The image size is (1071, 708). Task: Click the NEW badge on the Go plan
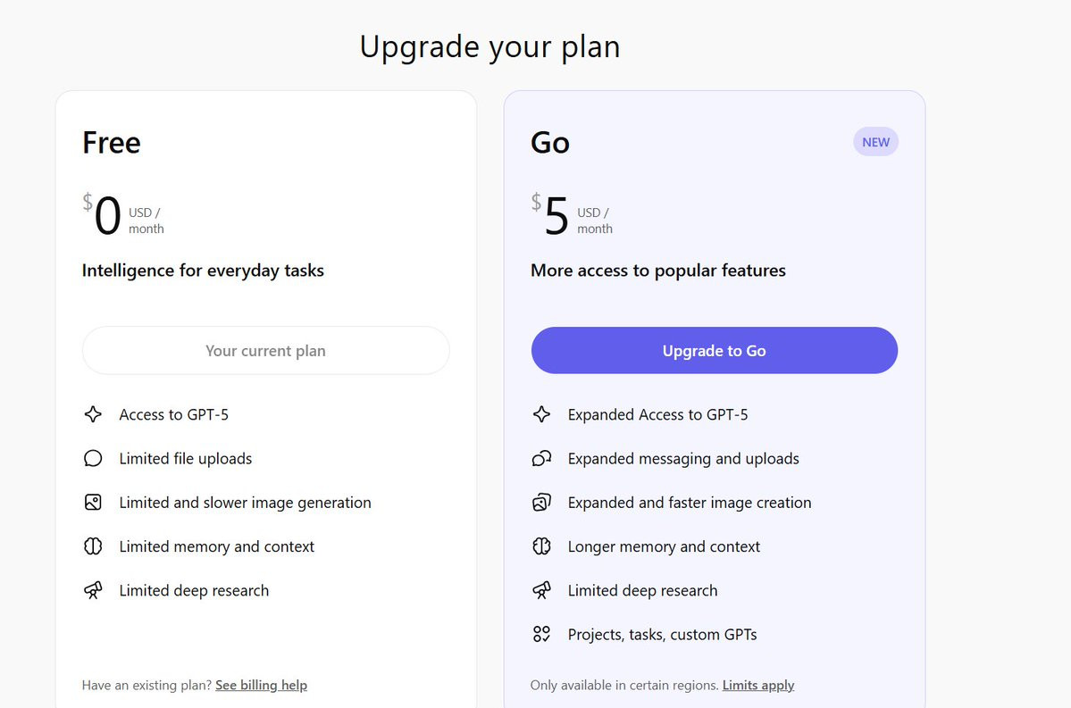(875, 142)
